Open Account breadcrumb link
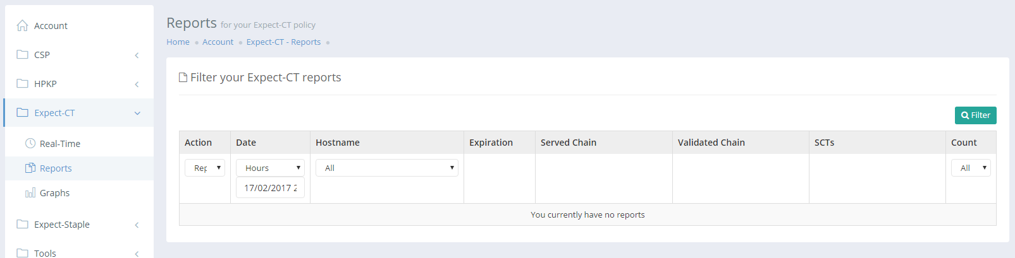The width and height of the screenshot is (1015, 258). [218, 42]
